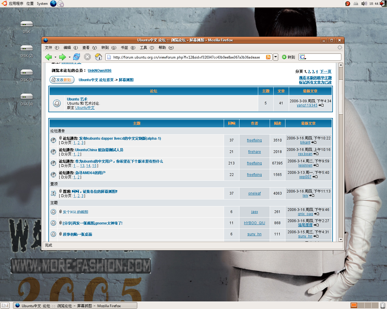Open the DISK (3) desktop drive icon
387x309 pixels.
pyautogui.click(x=27, y=72)
